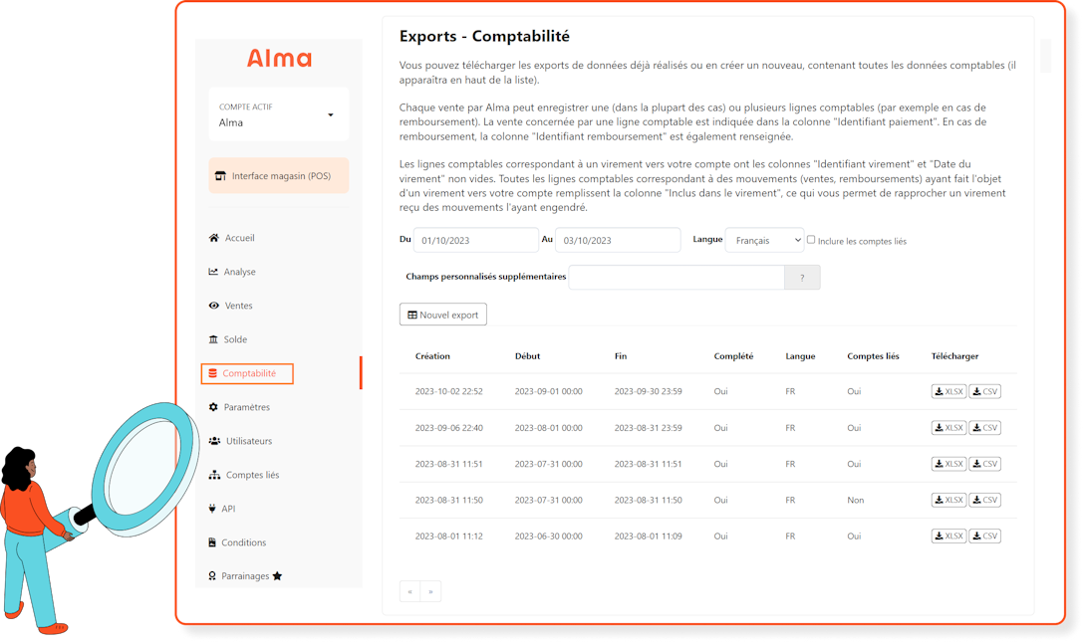Download XLSX for export created 2023-10-02 22:52

point(948,391)
